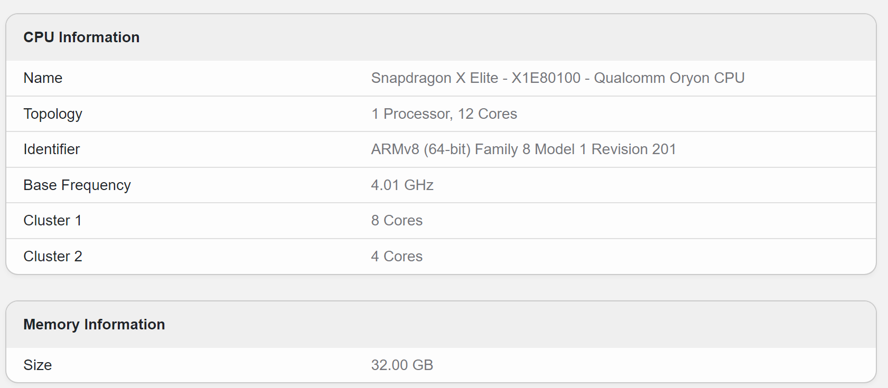Image resolution: width=888 pixels, height=388 pixels.
Task: Click the 4 Cores value
Action: click(397, 257)
